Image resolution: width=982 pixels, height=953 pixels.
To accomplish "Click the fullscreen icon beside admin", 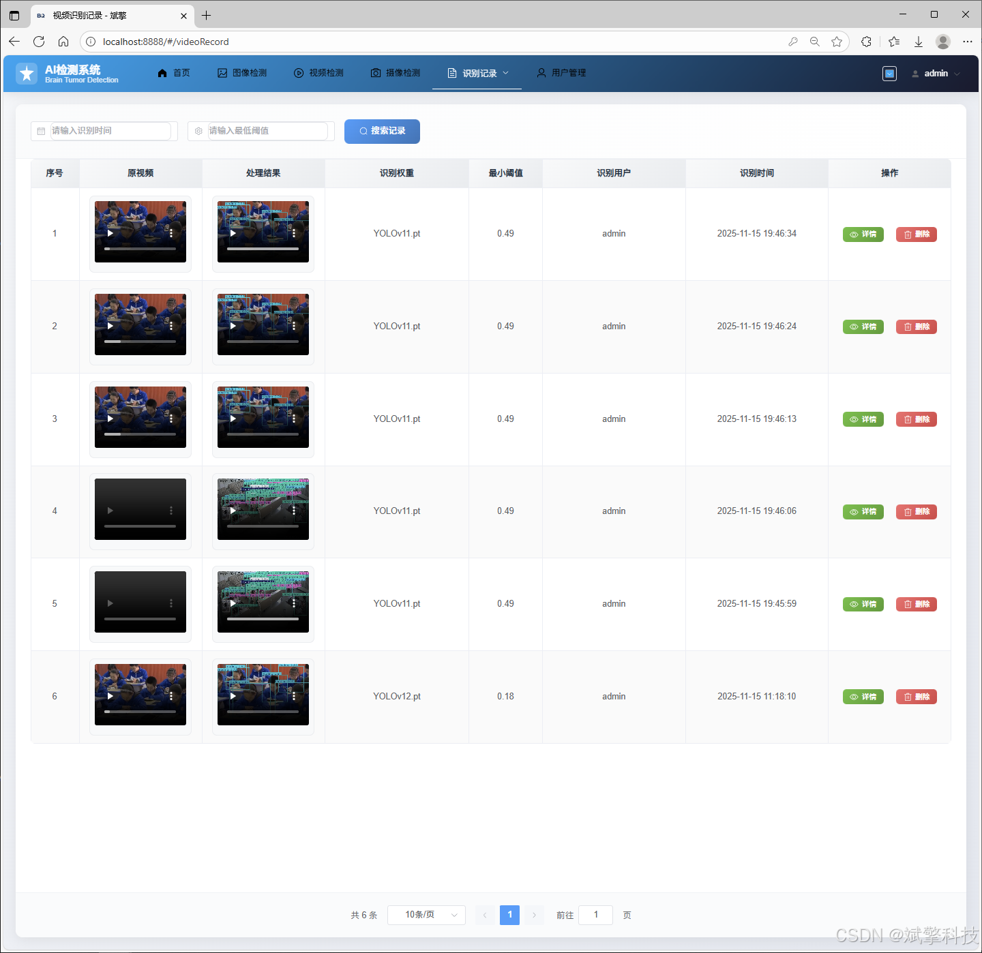I will point(889,74).
